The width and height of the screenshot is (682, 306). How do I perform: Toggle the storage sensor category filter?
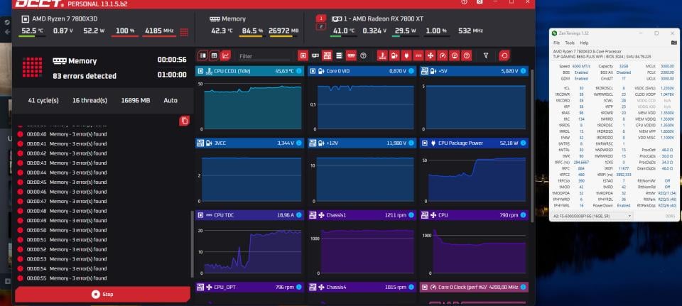[340, 55]
